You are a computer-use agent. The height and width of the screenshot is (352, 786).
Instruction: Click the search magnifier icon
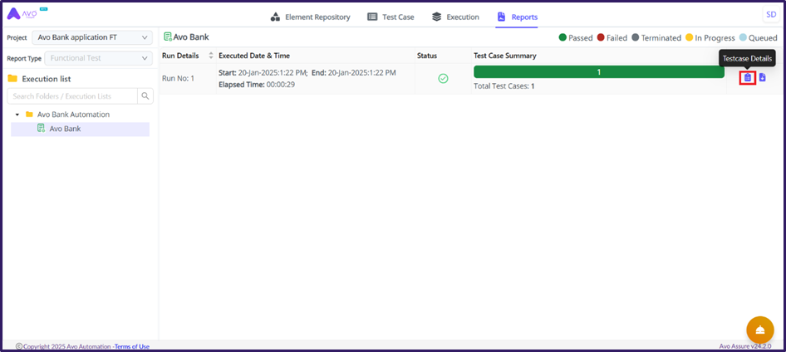click(145, 96)
